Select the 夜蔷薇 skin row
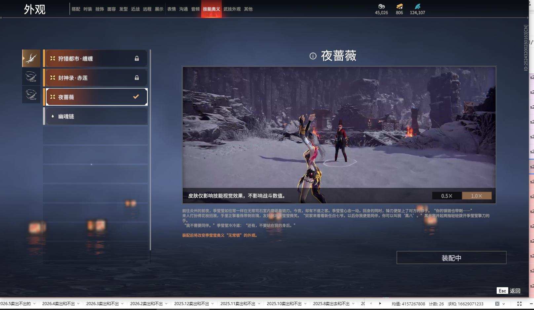The image size is (534, 310). point(95,97)
